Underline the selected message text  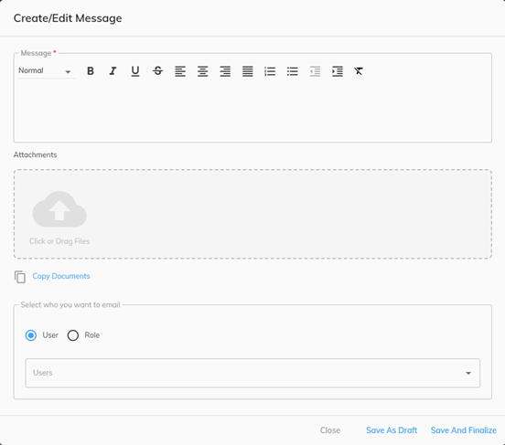[135, 70]
